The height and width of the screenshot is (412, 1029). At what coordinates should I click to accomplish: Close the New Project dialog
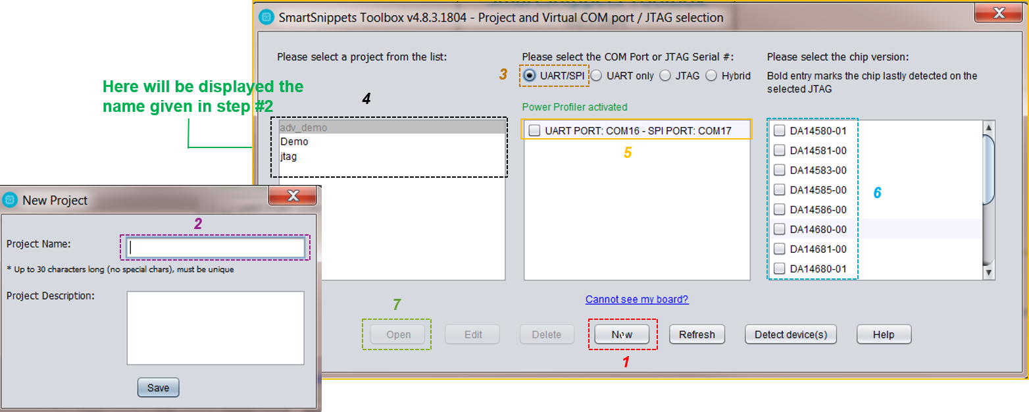coord(293,196)
